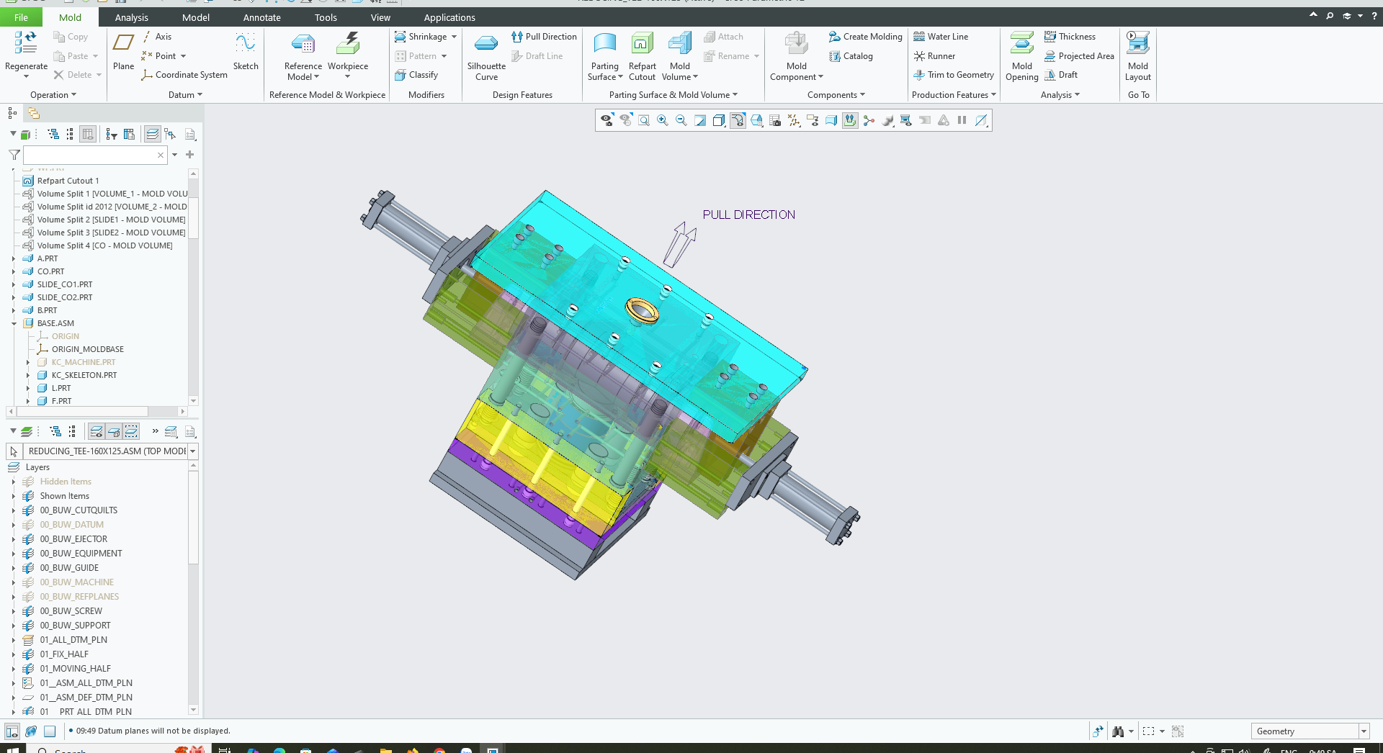This screenshot has height=753, width=1383.
Task: Collapse the BASE.ASM tree node
Action: pyautogui.click(x=14, y=324)
